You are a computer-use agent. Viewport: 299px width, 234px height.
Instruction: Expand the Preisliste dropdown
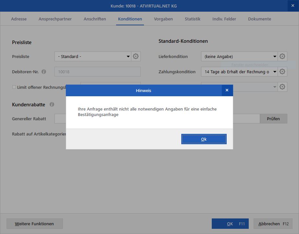click(128, 56)
